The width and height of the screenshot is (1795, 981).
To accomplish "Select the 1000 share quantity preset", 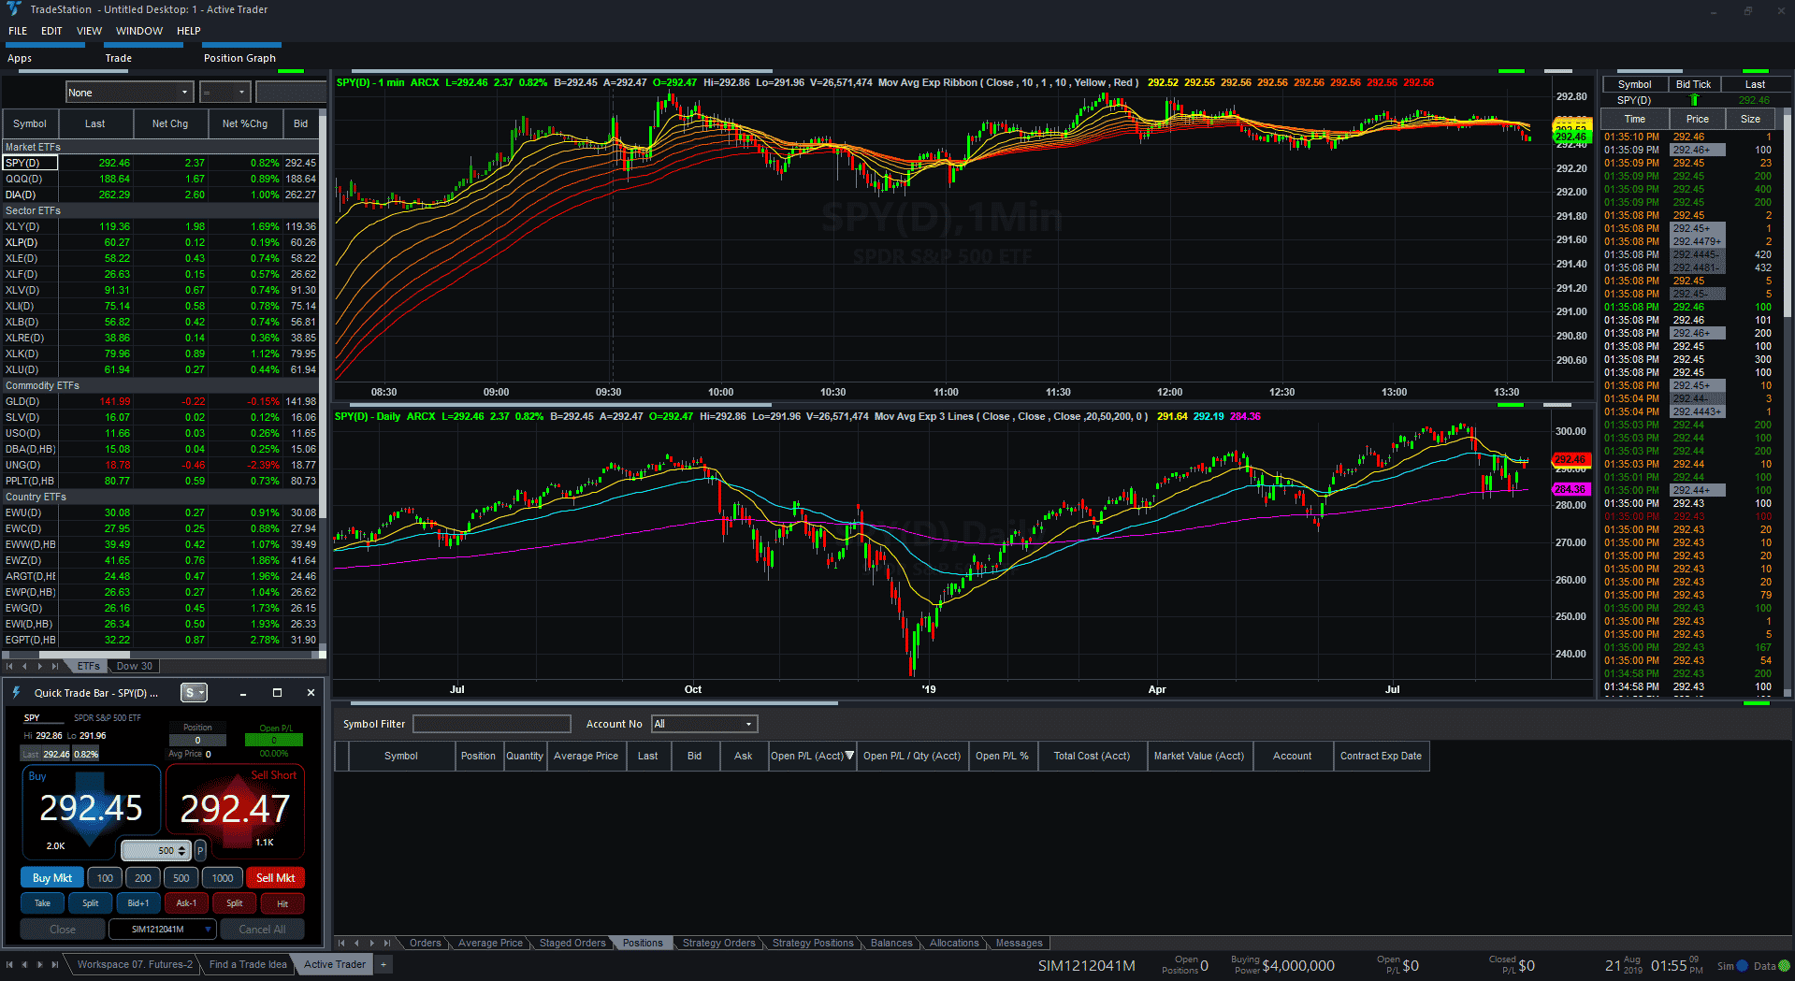I will 223,878.
